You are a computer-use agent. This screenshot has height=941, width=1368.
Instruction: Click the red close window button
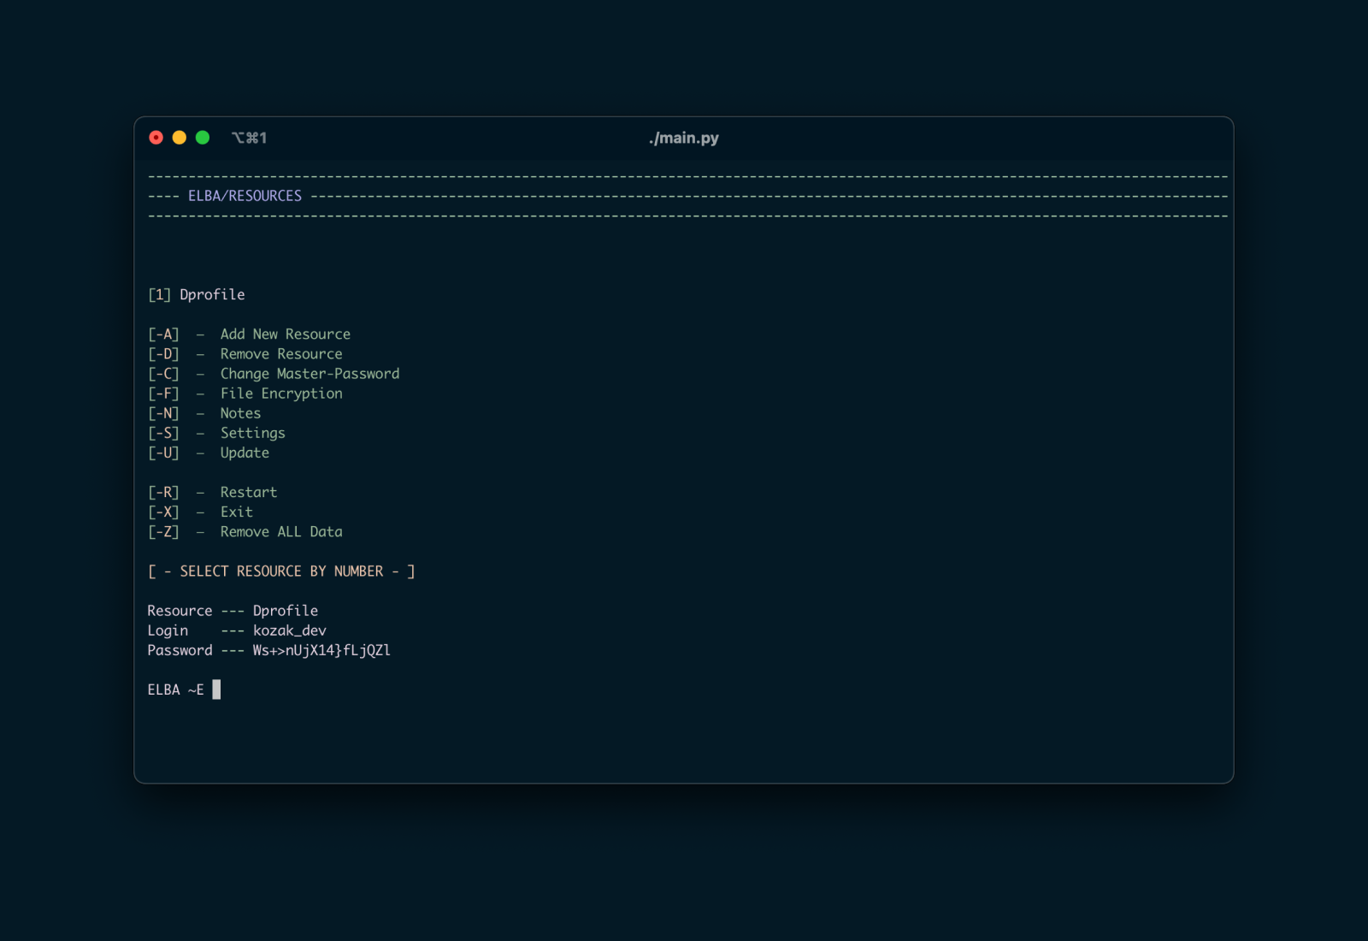pos(156,138)
